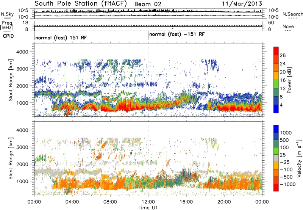
Task: Click the 'N.Search' legend label
Action: coord(293,14)
